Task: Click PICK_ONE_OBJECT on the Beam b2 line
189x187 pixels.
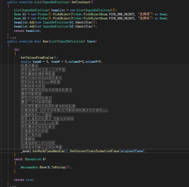Action: tap(121, 18)
